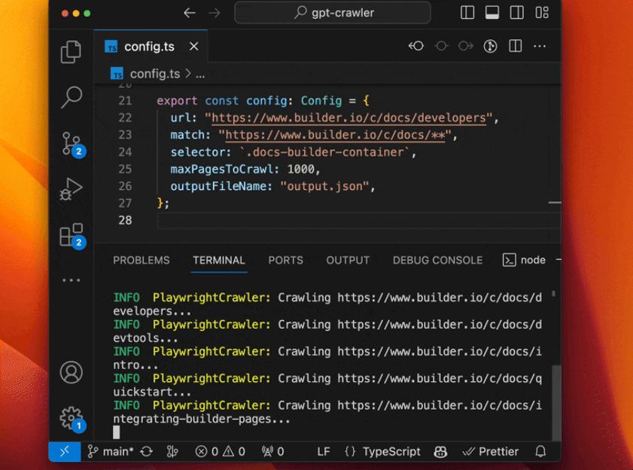Open the Run and Debug view
The width and height of the screenshot is (633, 470).
71,189
